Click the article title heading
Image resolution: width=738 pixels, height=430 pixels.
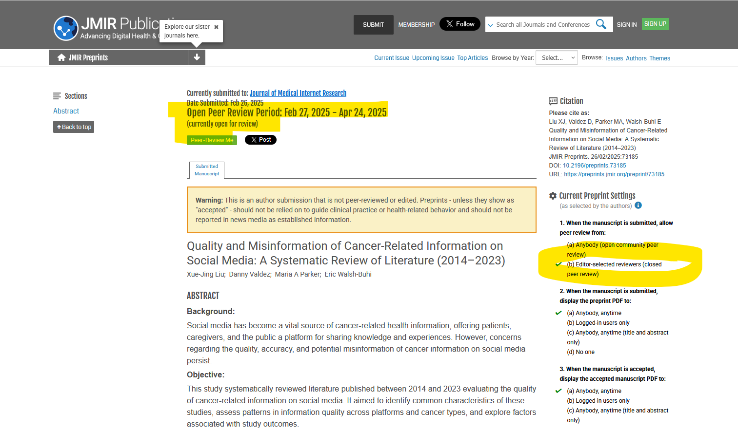346,253
